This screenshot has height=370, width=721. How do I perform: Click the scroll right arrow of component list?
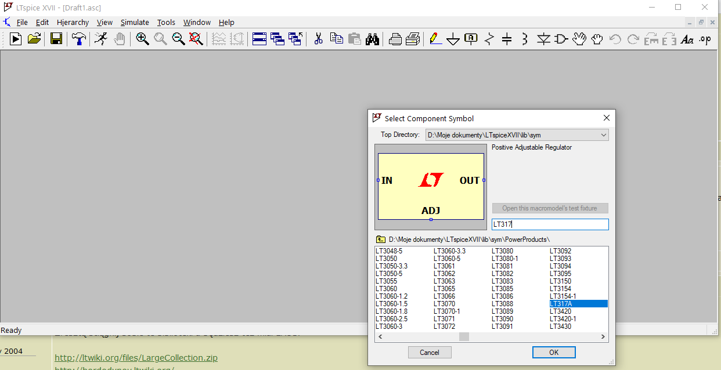603,336
